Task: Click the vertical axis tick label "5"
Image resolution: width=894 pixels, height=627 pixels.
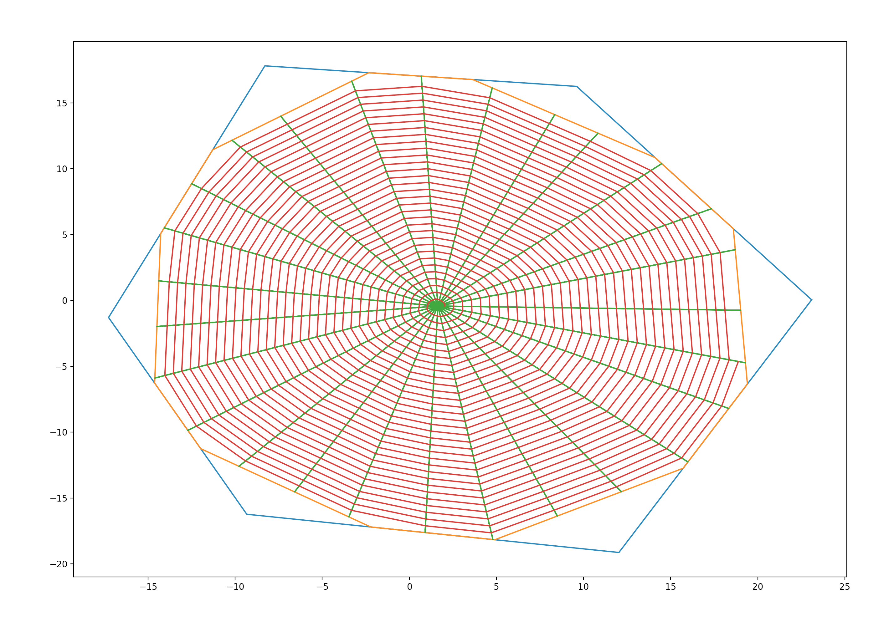Action: click(64, 235)
